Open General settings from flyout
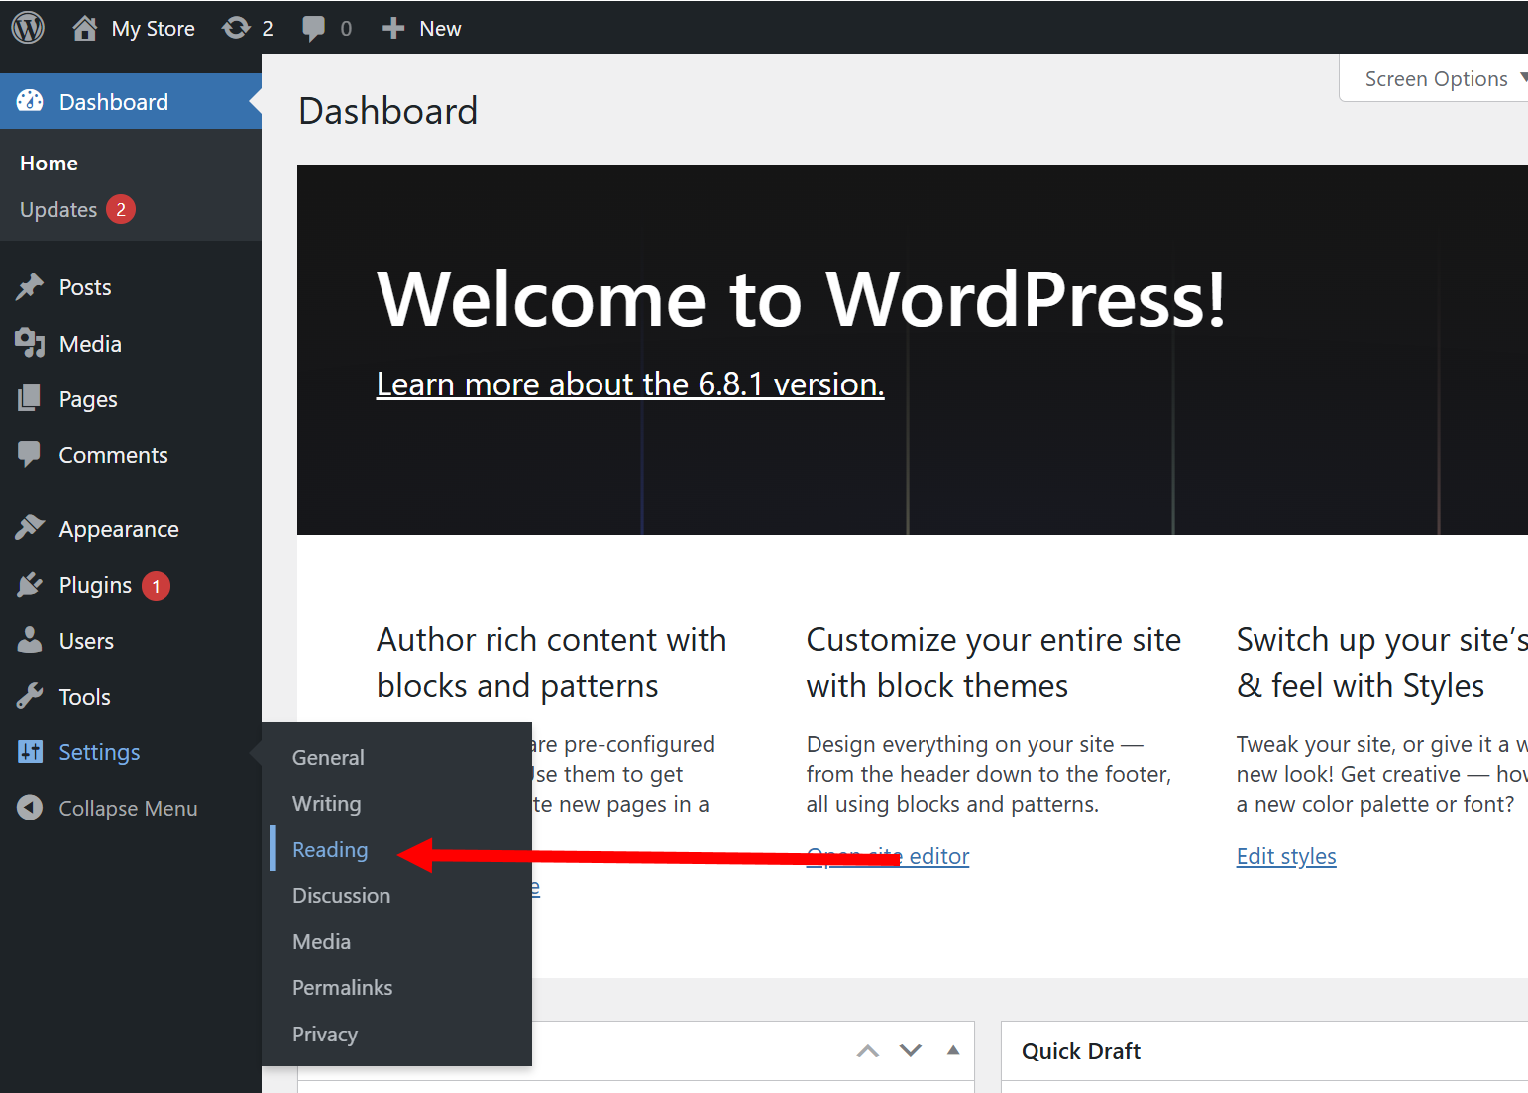Screen dimensions: 1528x1093 tap(328, 757)
